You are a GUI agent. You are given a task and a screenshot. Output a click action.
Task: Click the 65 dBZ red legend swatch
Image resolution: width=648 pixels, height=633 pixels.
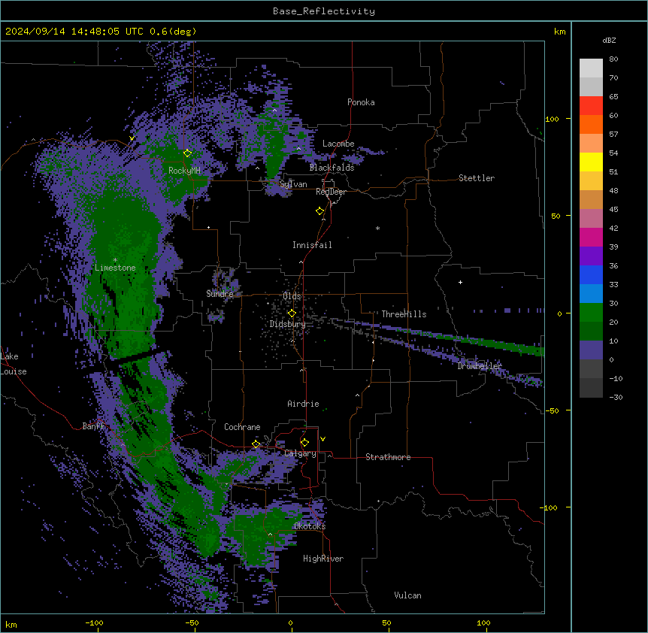(x=591, y=106)
